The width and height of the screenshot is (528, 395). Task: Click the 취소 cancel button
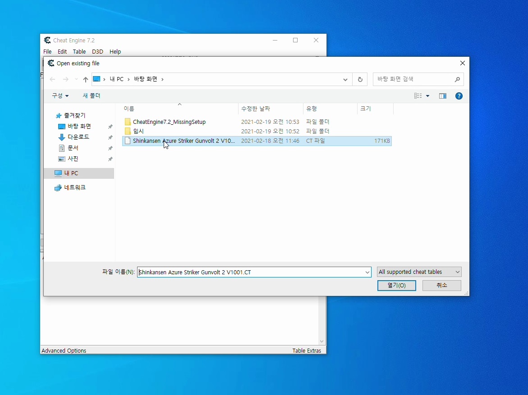point(441,285)
